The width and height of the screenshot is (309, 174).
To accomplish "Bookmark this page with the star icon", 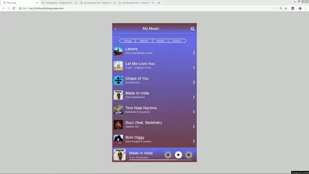I will (286, 9).
